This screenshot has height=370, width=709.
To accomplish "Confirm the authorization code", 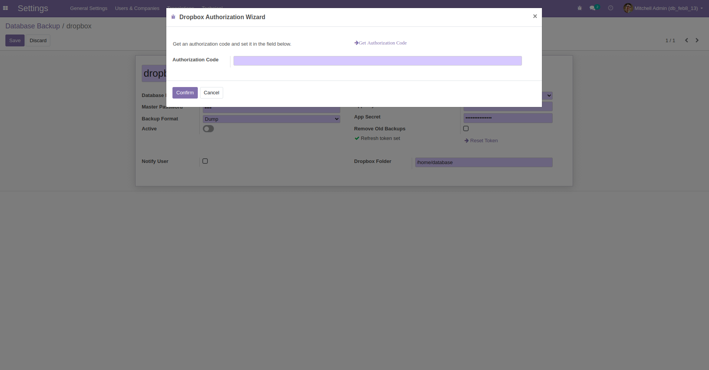I will tap(185, 93).
